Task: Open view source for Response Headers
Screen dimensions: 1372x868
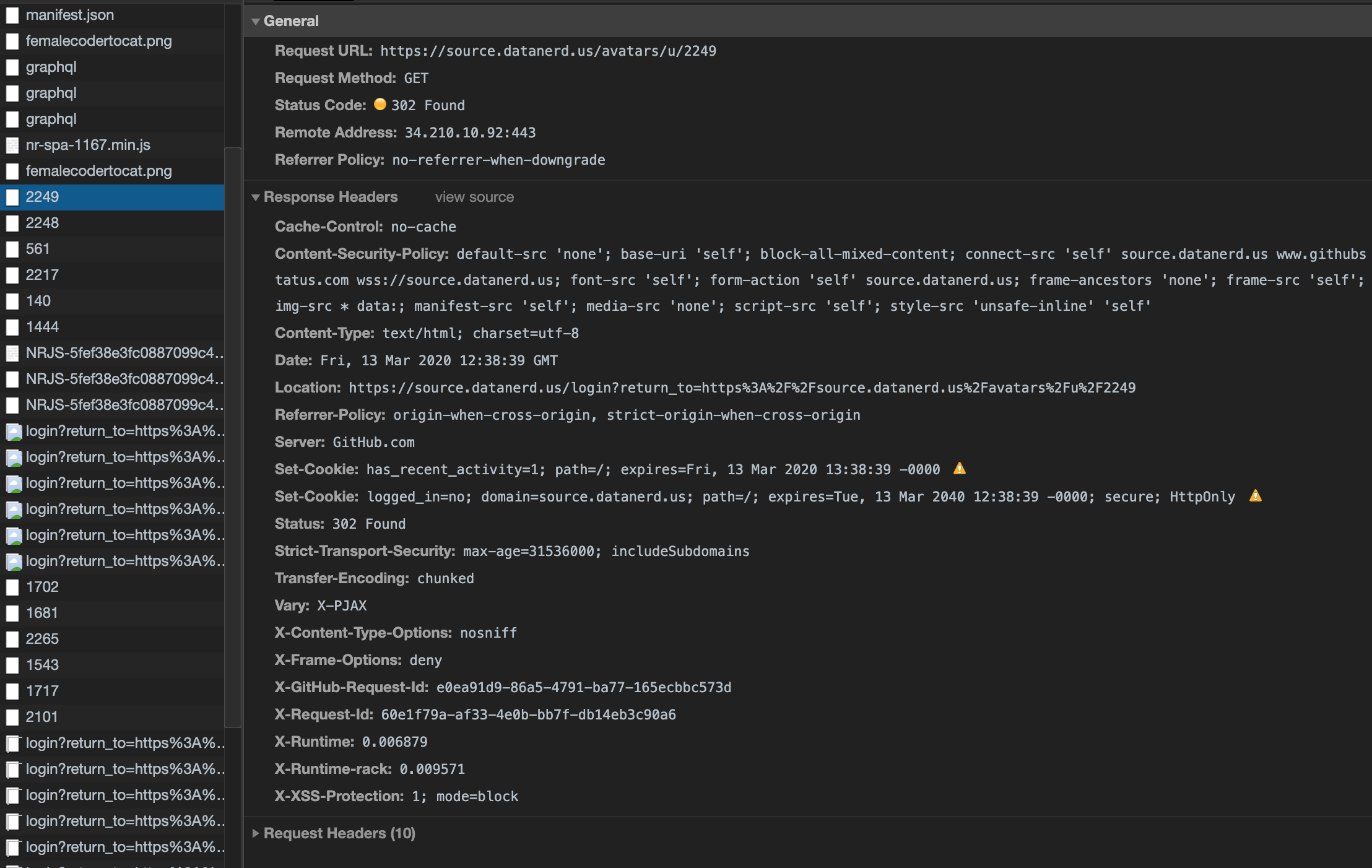Action: pyautogui.click(x=474, y=197)
